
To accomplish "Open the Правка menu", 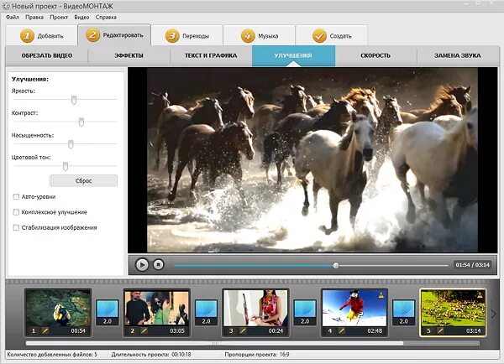I will click(x=34, y=18).
